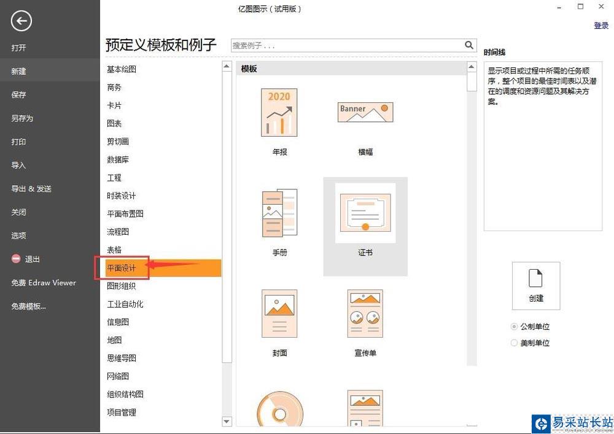
Task: Select the 手册 brochure template icon
Action: point(279,213)
